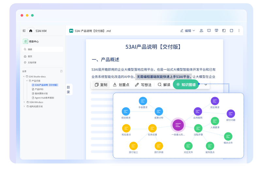263x170 pixels.
Task: Expand the 53AI KM-docs folder
Action: pos(24,102)
